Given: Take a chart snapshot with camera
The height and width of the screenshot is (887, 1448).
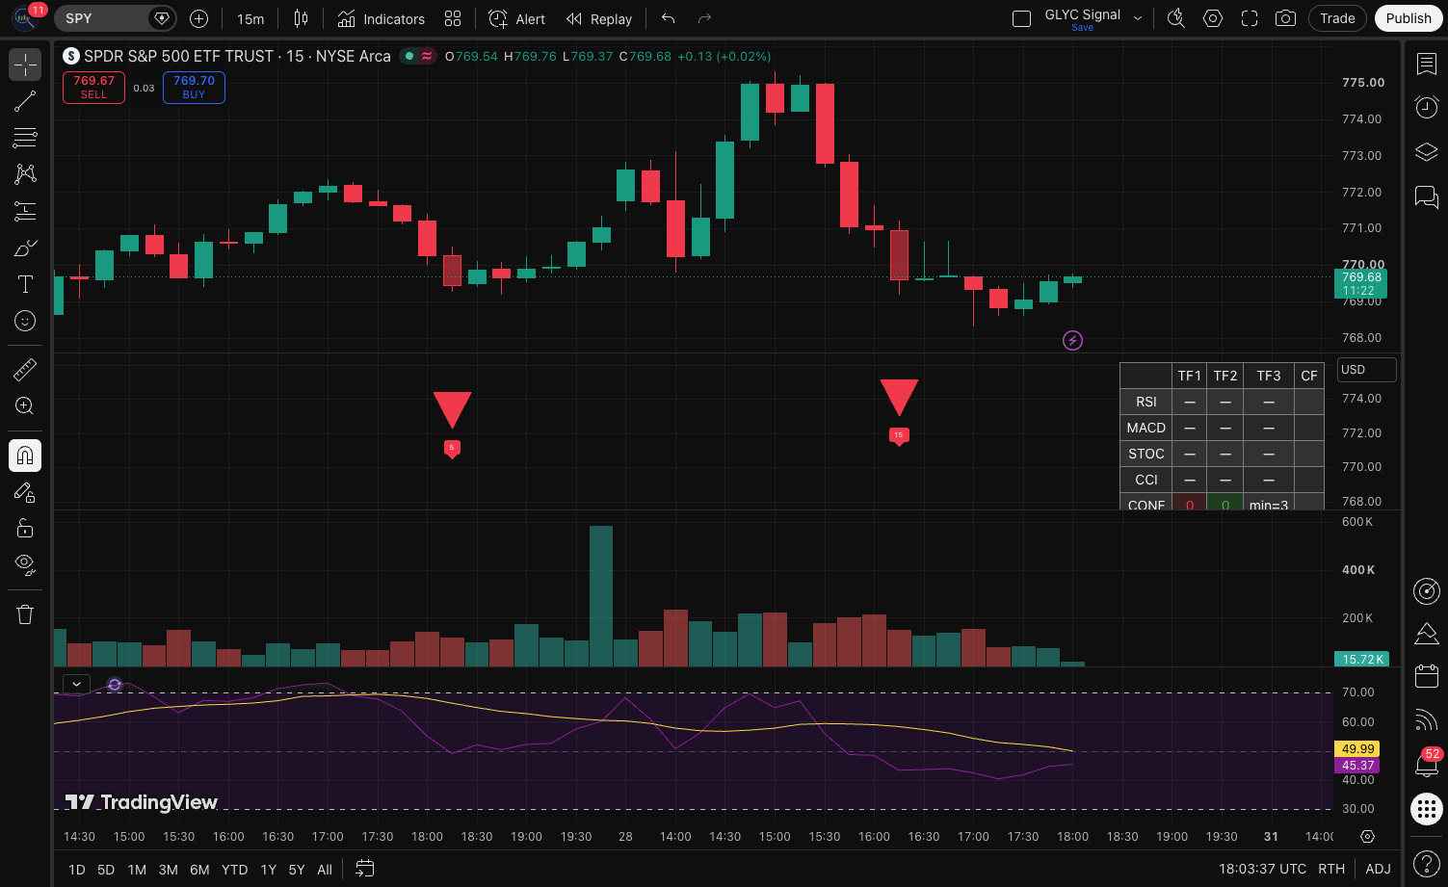Looking at the screenshot, I should coord(1285,18).
